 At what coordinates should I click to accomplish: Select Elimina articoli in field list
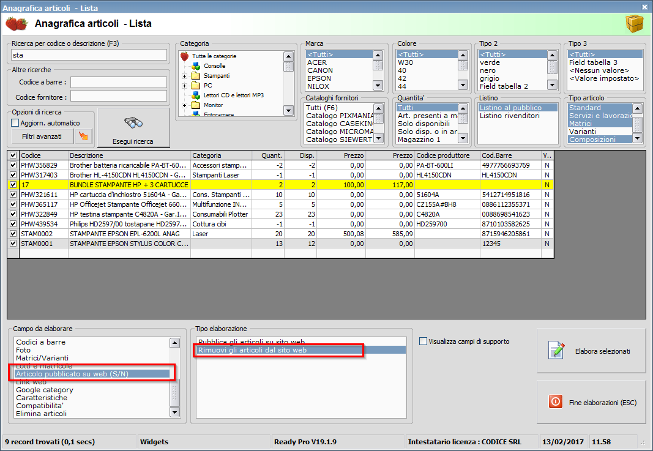(x=41, y=414)
